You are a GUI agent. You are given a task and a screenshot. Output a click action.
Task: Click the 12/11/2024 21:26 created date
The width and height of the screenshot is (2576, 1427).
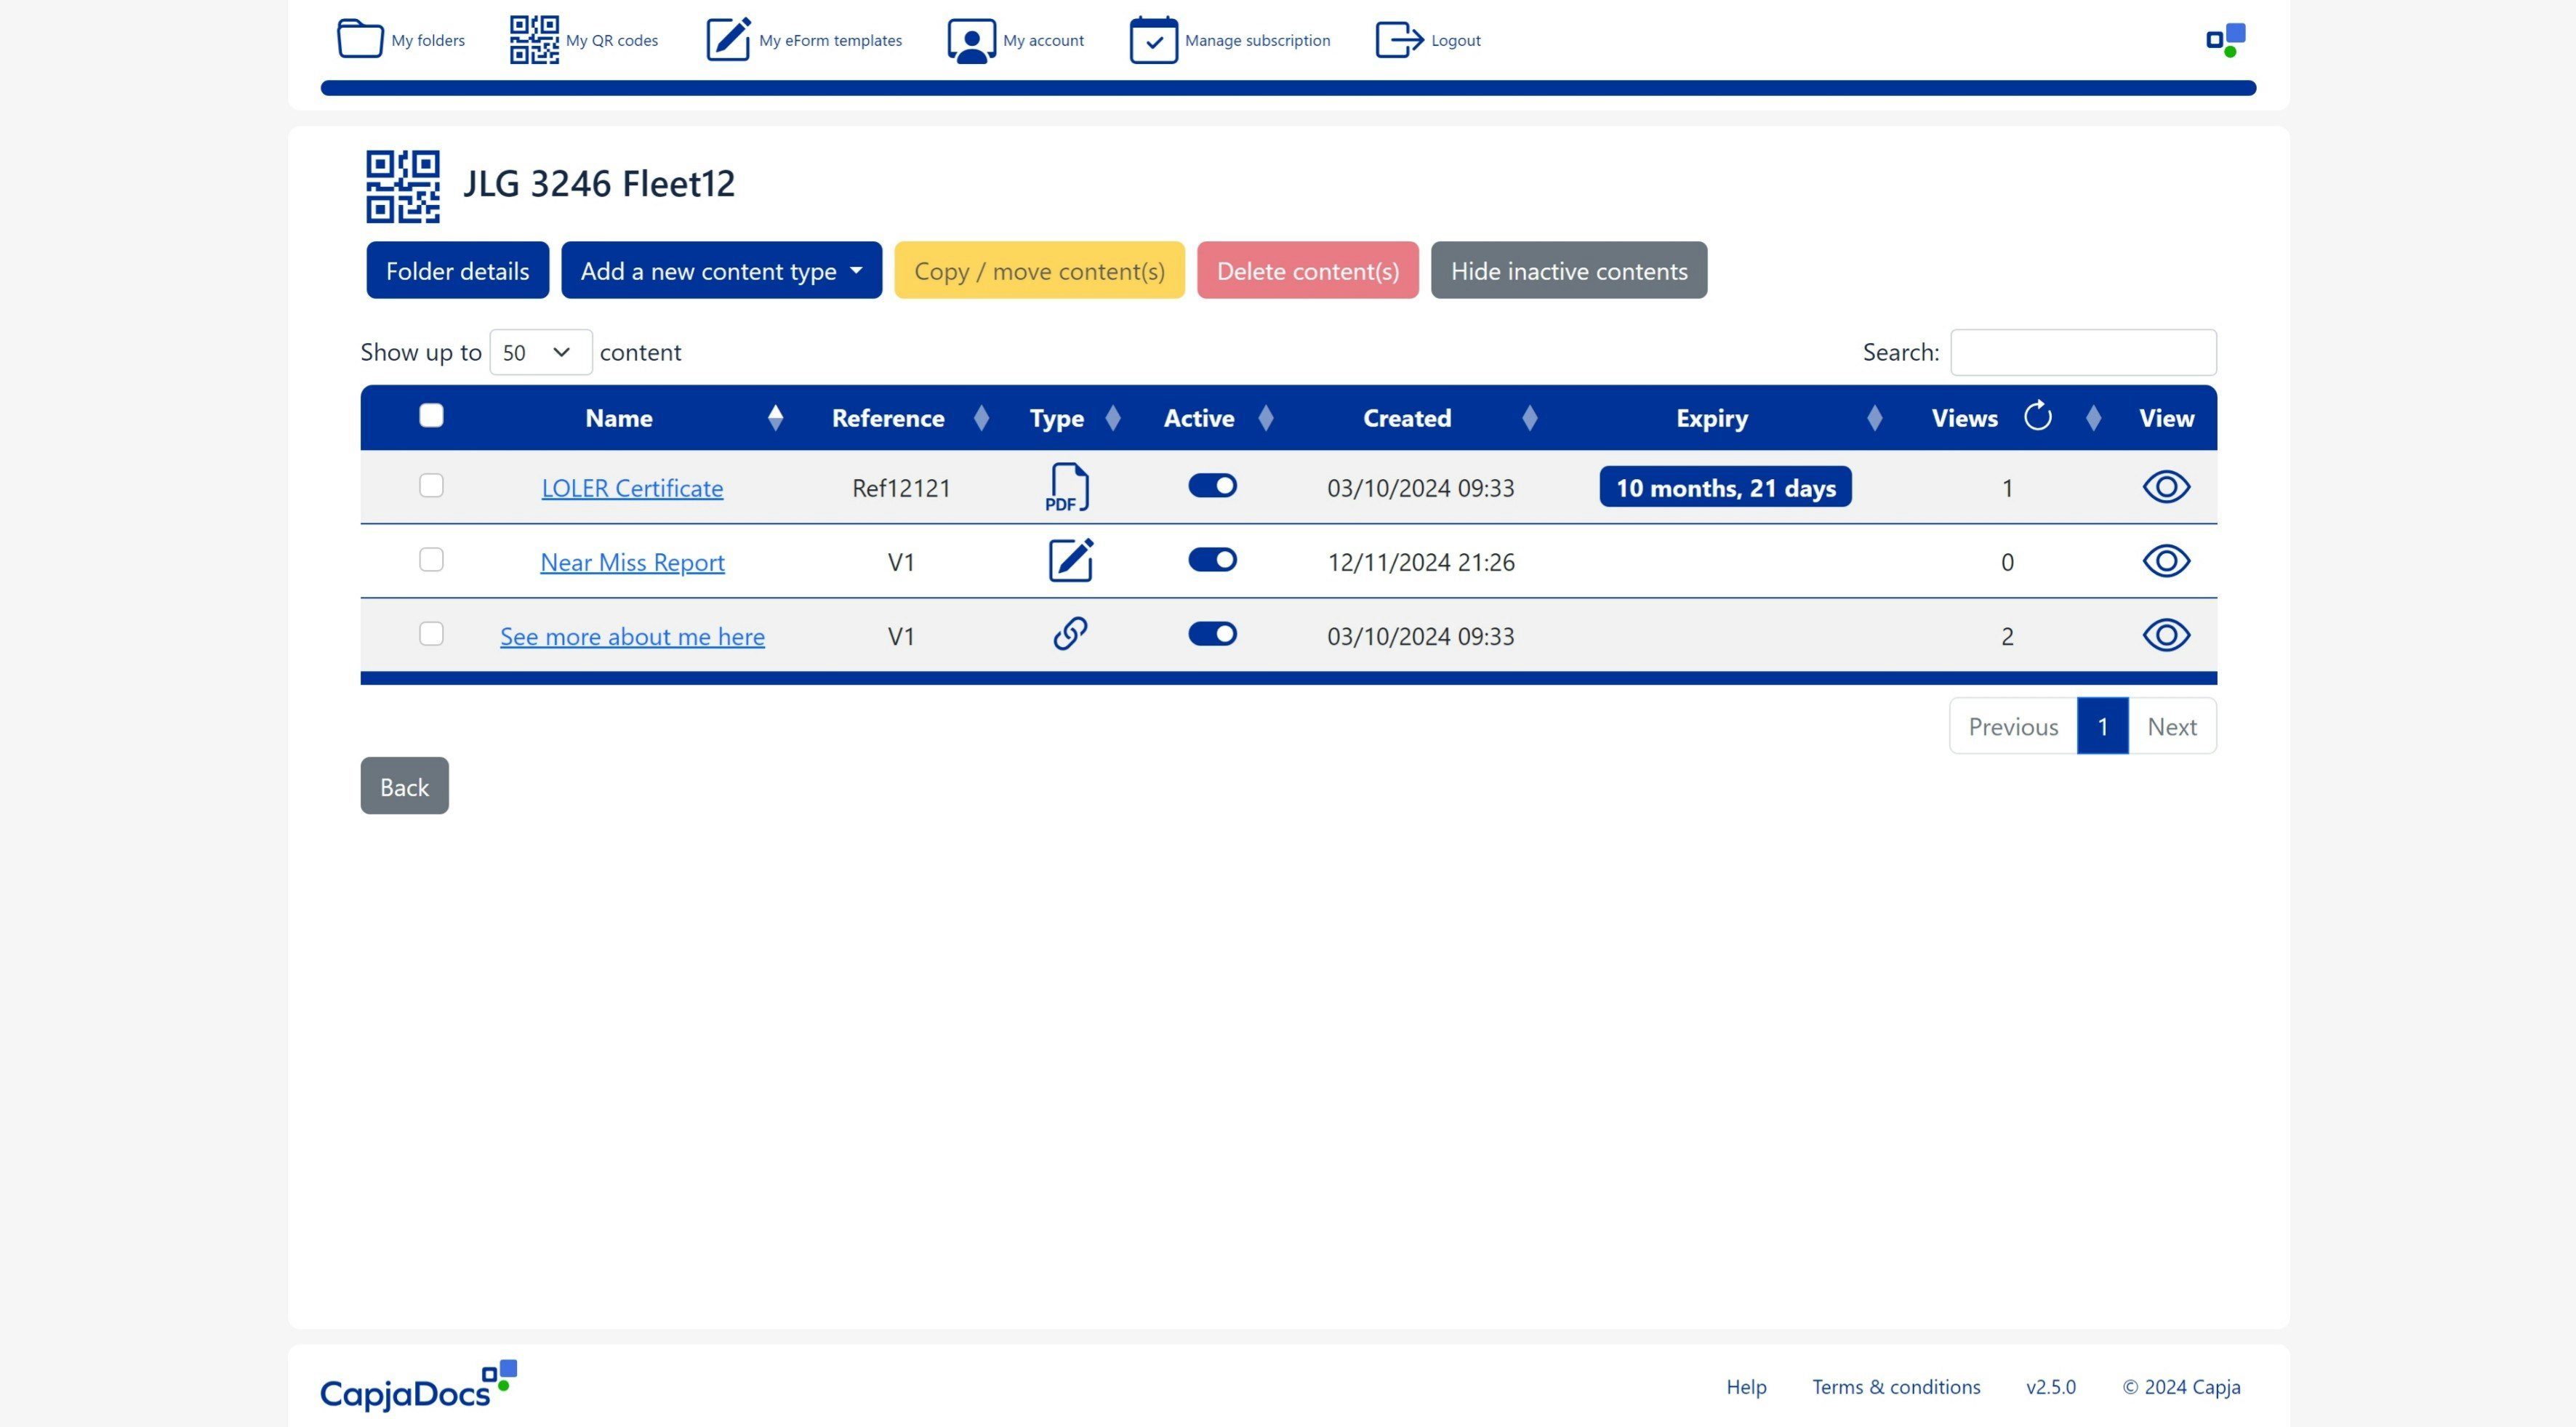tap(1420, 562)
